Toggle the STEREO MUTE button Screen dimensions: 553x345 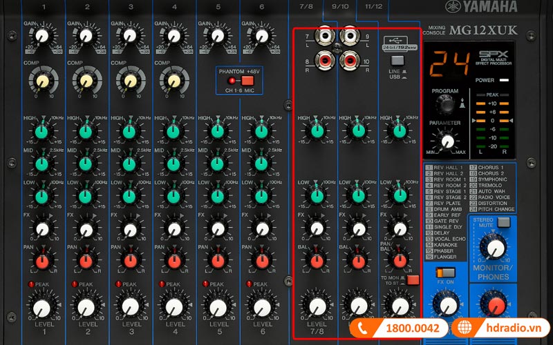504,221
